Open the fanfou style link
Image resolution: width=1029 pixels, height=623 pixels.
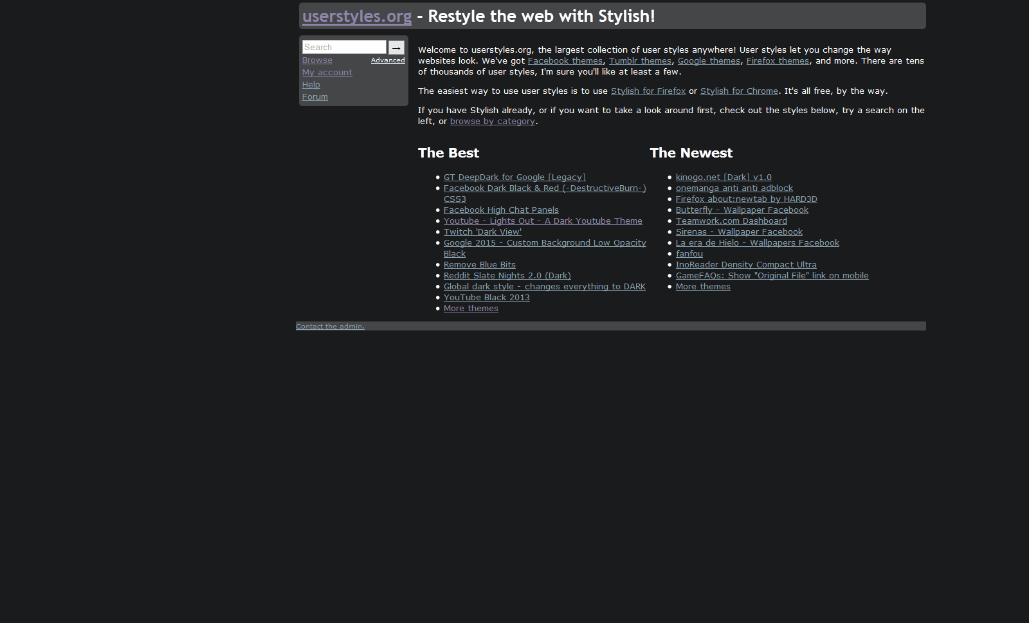(689, 254)
